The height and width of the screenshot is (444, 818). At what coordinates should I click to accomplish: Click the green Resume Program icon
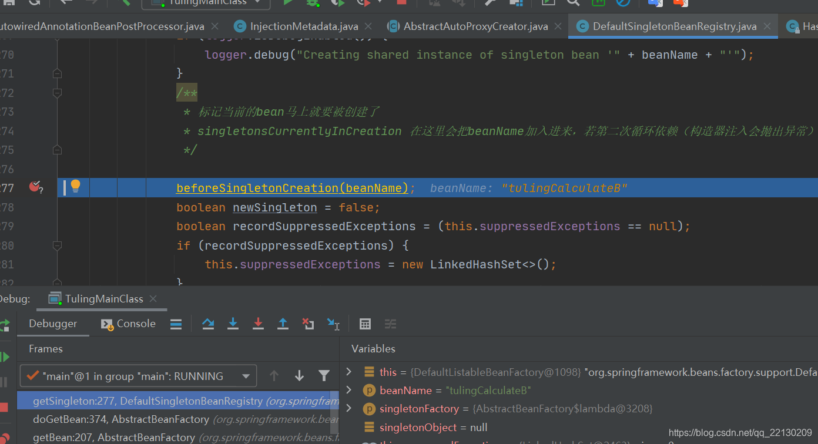pos(4,356)
